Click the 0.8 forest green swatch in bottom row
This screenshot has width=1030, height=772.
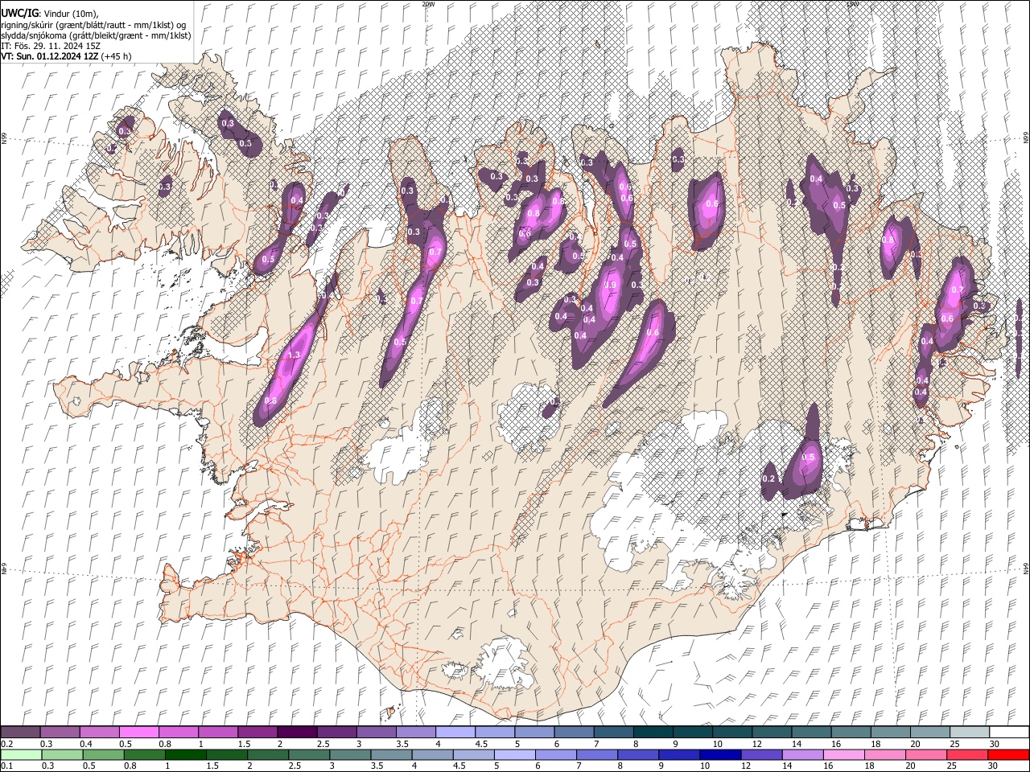click(x=144, y=754)
